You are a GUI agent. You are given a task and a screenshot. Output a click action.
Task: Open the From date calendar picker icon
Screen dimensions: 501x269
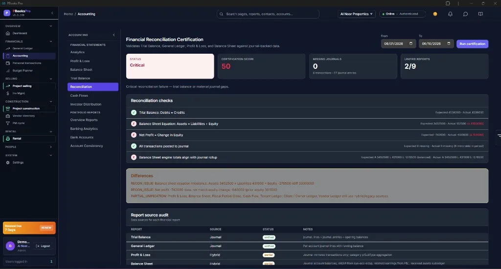click(411, 43)
